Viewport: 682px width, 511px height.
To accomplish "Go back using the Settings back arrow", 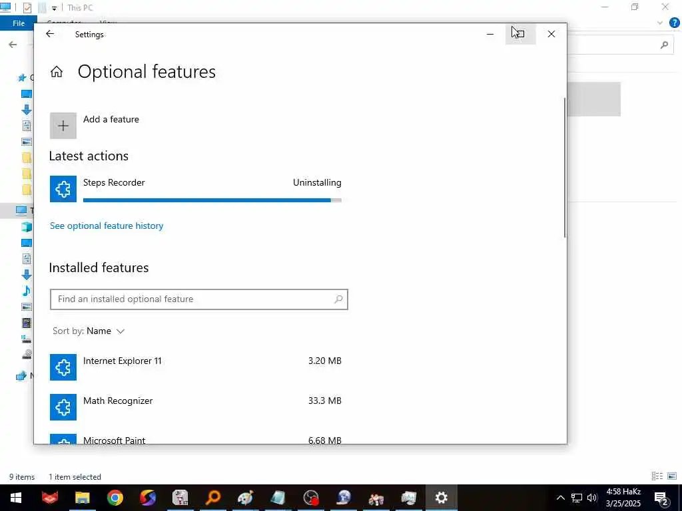I will [50, 34].
